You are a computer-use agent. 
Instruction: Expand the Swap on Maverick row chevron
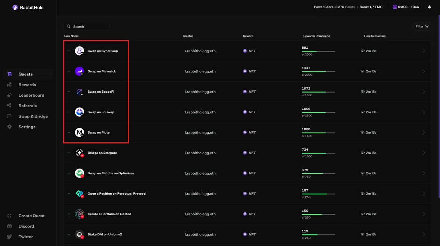(424, 71)
